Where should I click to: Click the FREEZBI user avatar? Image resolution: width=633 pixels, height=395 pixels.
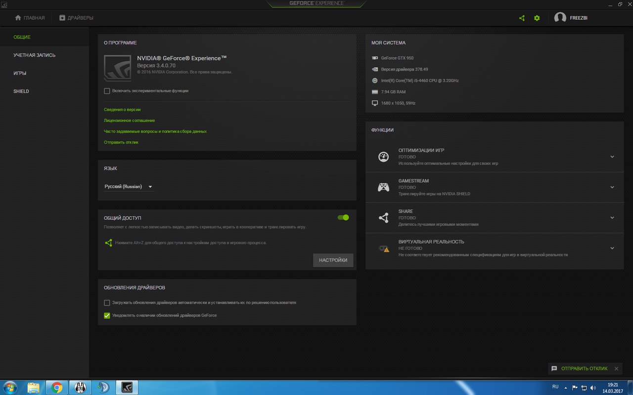pyautogui.click(x=560, y=18)
